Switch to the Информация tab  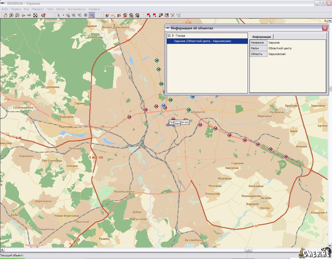(261, 37)
